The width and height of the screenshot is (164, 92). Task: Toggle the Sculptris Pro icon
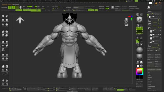click(21, 7)
